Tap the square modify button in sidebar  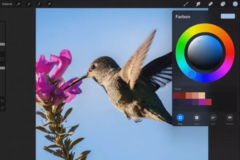point(2,59)
